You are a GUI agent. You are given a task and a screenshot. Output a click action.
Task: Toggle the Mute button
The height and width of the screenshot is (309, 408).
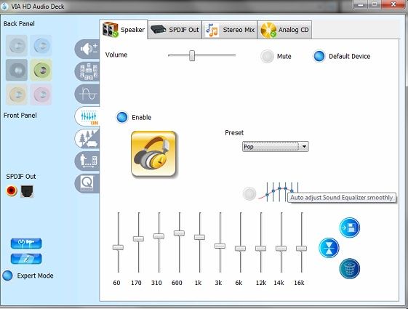pyautogui.click(x=267, y=56)
